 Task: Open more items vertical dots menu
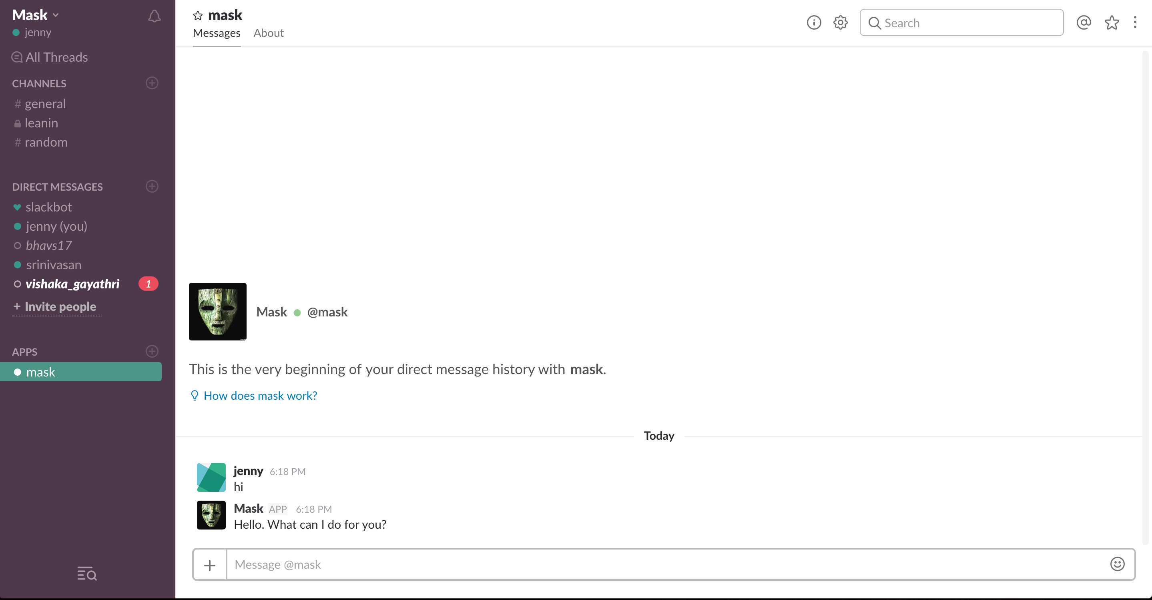pyautogui.click(x=1135, y=22)
